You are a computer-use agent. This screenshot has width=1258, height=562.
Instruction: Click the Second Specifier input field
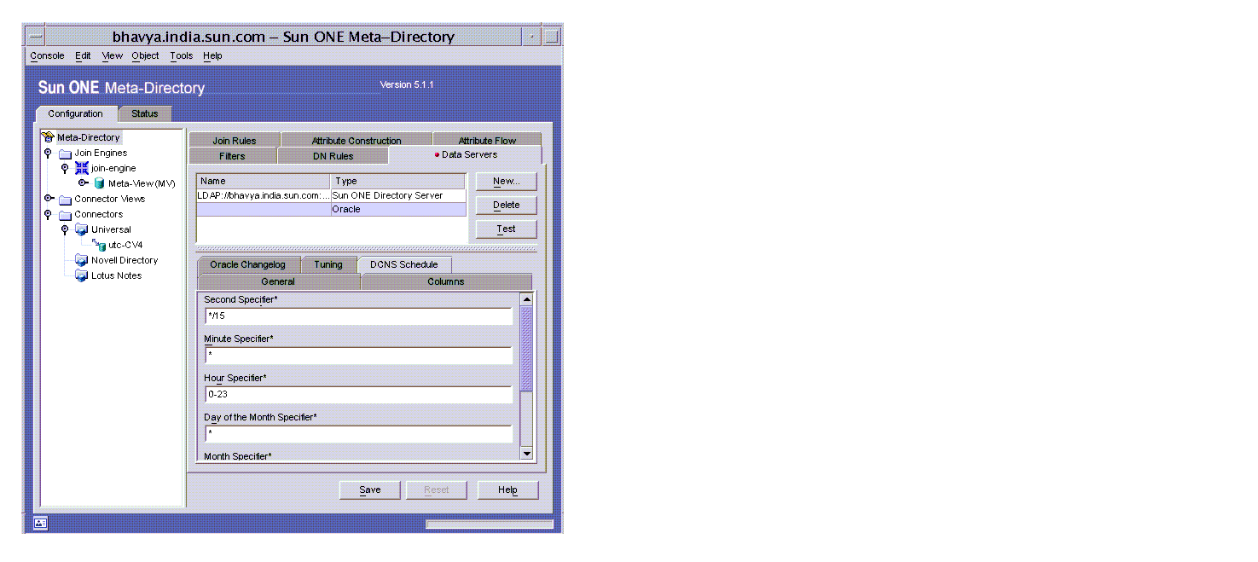358,316
